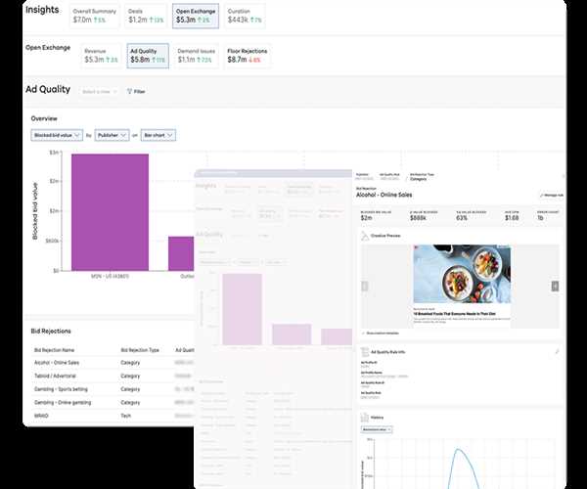
Task: Click the History panel icon
Action: (365, 417)
